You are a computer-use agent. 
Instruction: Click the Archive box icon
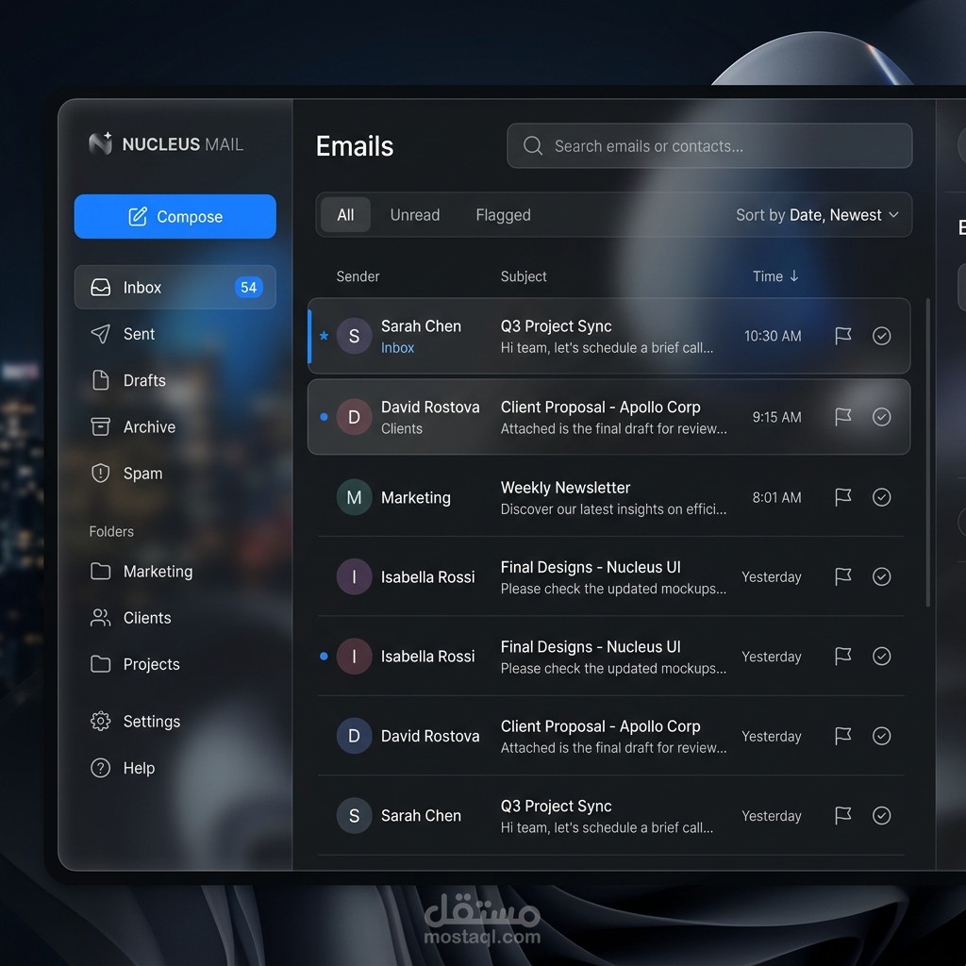pos(100,427)
